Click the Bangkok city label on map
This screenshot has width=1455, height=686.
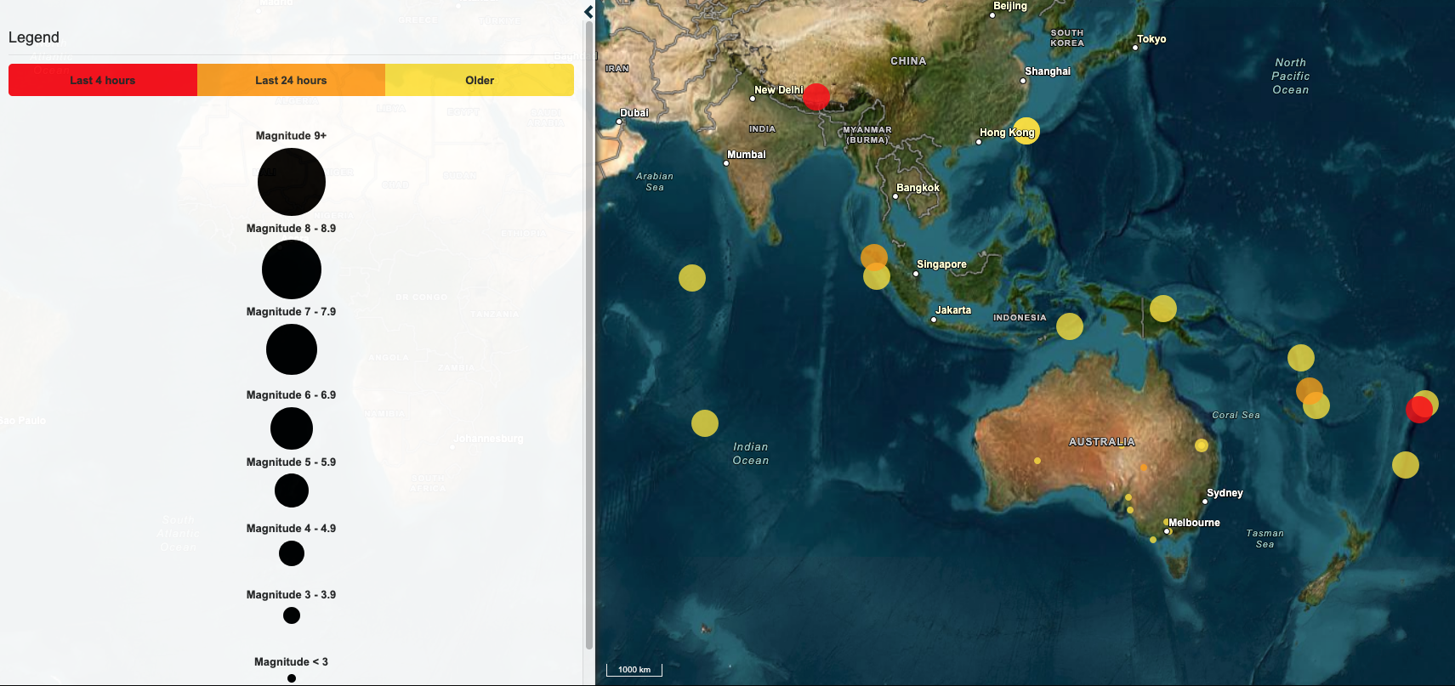(918, 188)
